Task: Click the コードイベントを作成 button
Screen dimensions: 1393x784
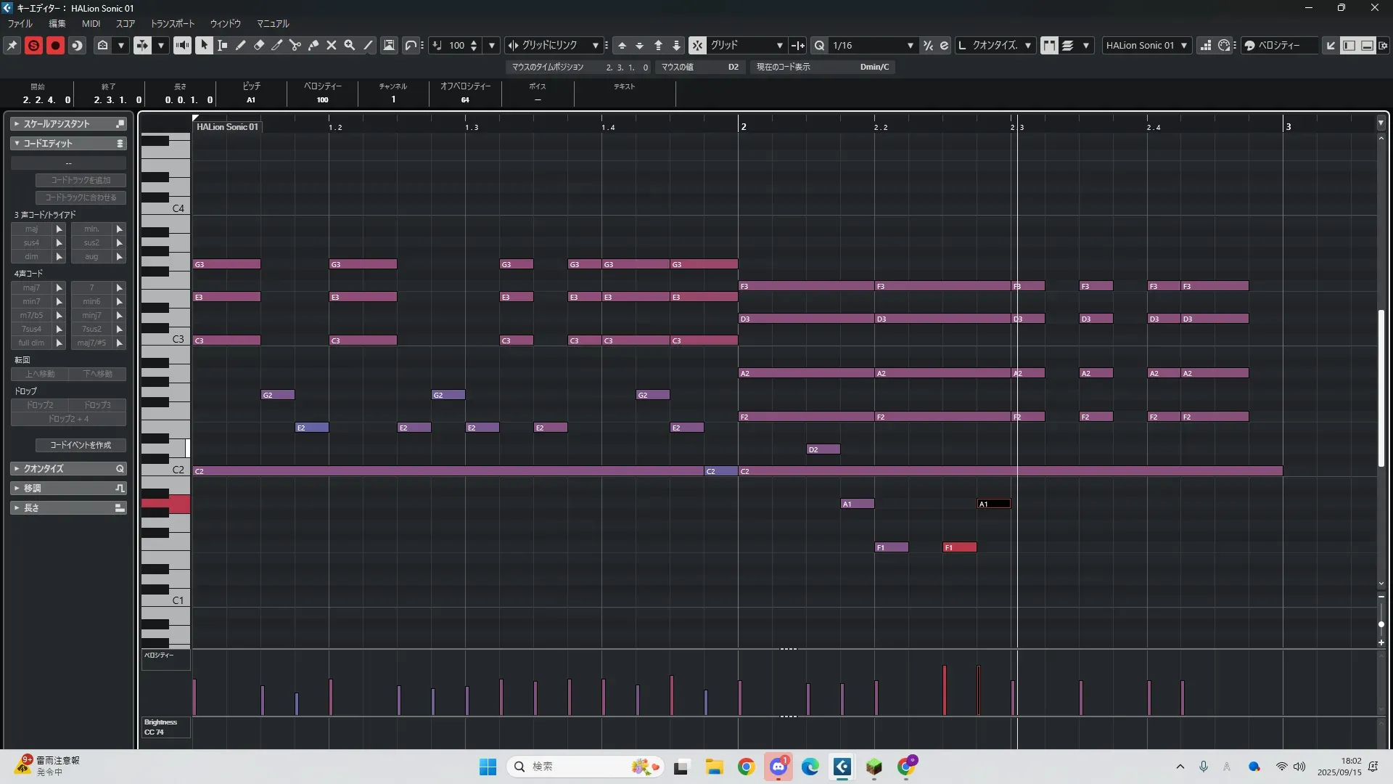Action: (x=81, y=445)
